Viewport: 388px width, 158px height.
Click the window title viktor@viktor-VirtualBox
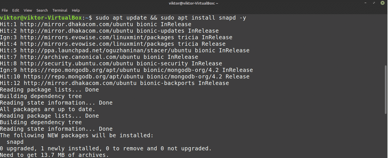(x=194, y=3)
